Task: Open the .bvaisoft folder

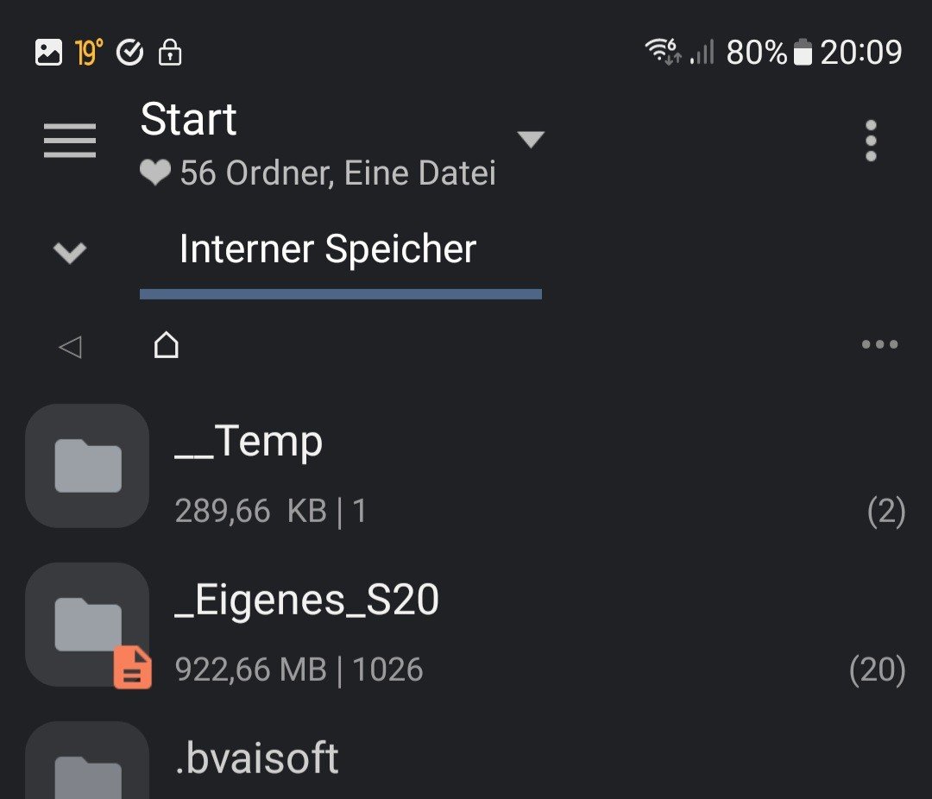Action: coord(256,758)
